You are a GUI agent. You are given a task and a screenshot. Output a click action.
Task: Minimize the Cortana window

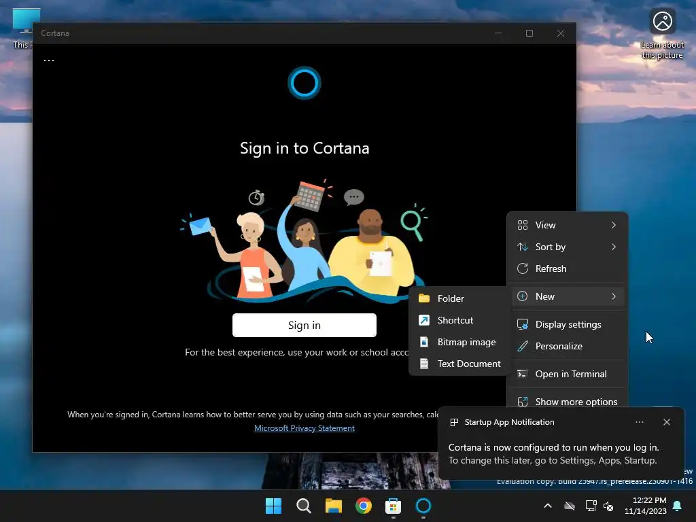click(x=498, y=33)
